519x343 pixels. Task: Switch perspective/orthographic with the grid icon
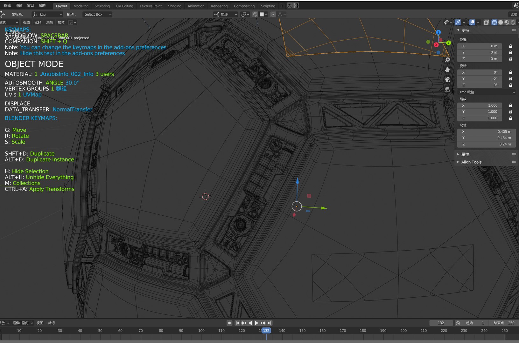(x=447, y=89)
